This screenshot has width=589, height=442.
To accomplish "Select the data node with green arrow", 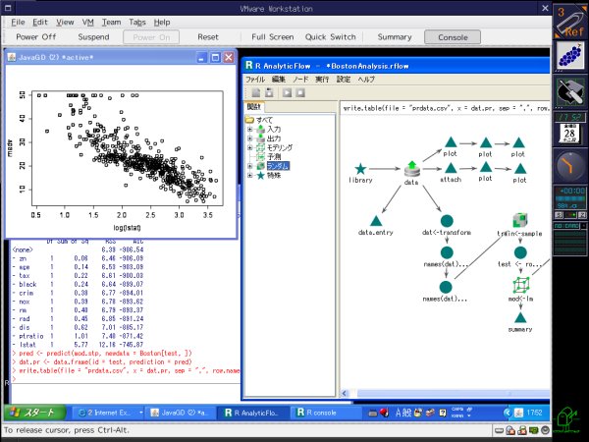I will tap(411, 170).
